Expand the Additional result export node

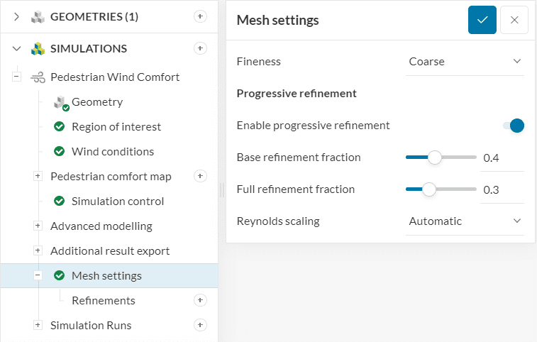click(38, 251)
